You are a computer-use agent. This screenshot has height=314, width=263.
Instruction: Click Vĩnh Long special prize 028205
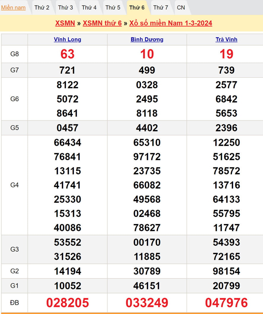[x=68, y=303]
